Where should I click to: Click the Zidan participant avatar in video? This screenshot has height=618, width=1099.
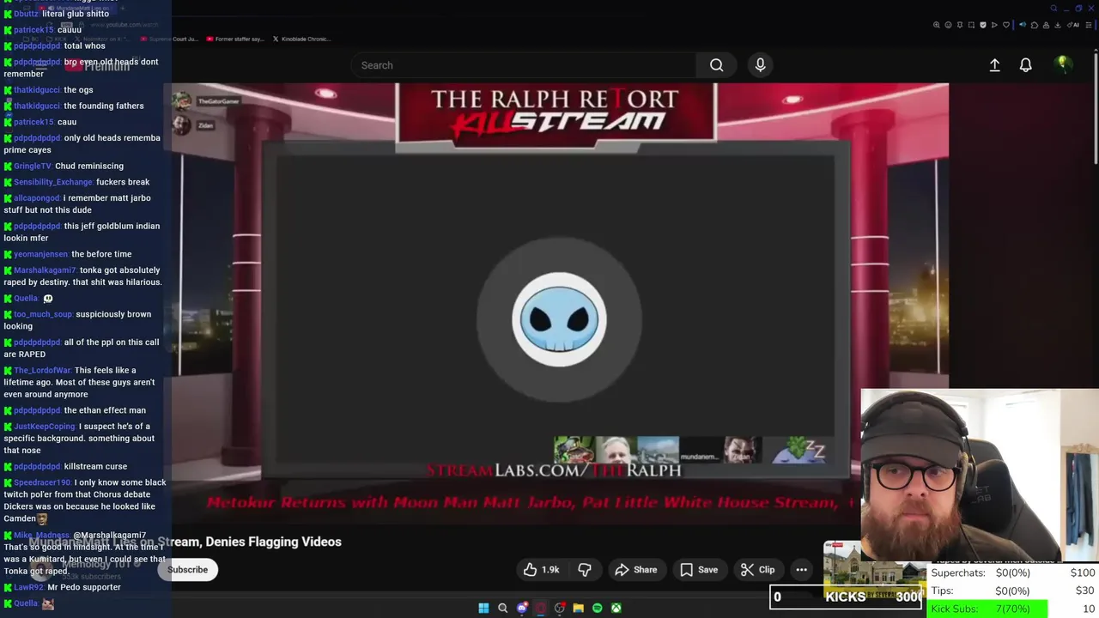click(181, 125)
